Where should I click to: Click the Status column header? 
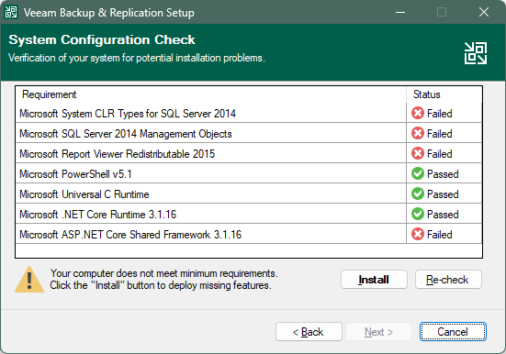[x=444, y=94]
